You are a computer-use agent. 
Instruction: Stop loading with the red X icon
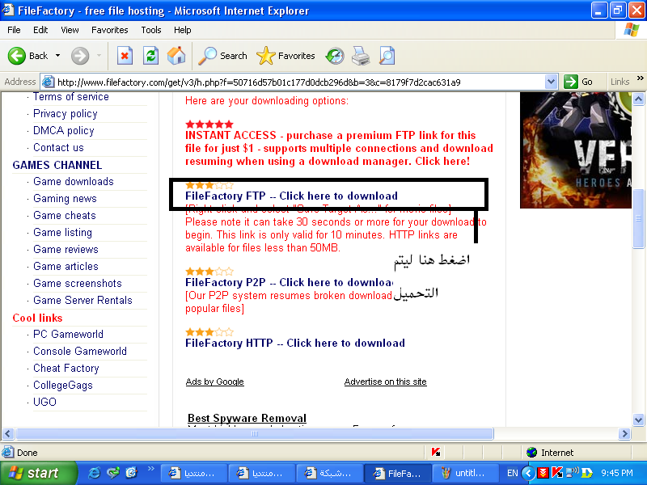pyautogui.click(x=125, y=56)
